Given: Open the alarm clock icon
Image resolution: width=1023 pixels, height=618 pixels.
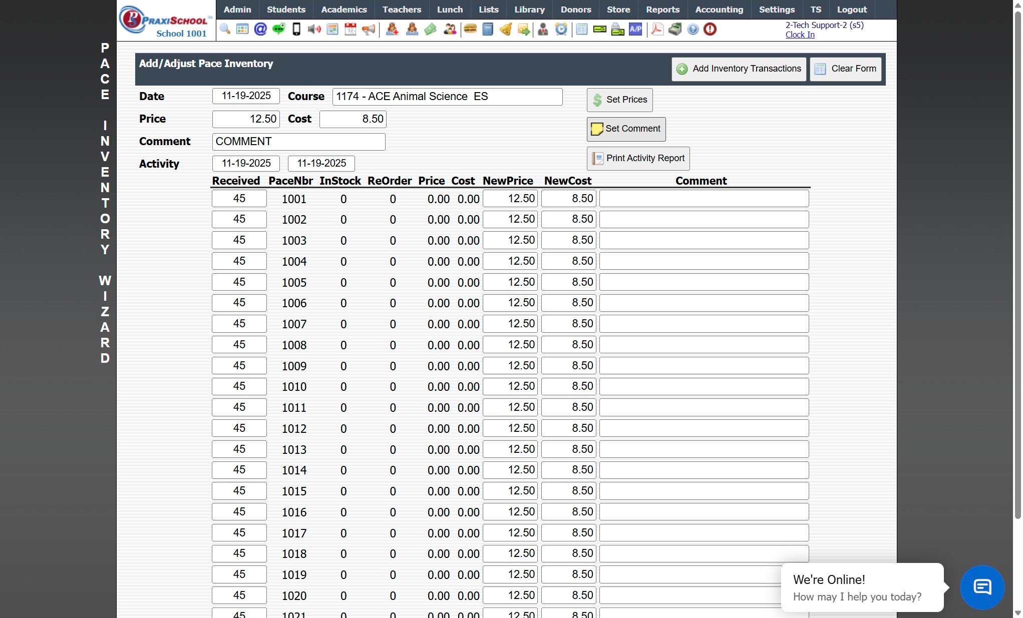Looking at the screenshot, I should pyautogui.click(x=561, y=29).
